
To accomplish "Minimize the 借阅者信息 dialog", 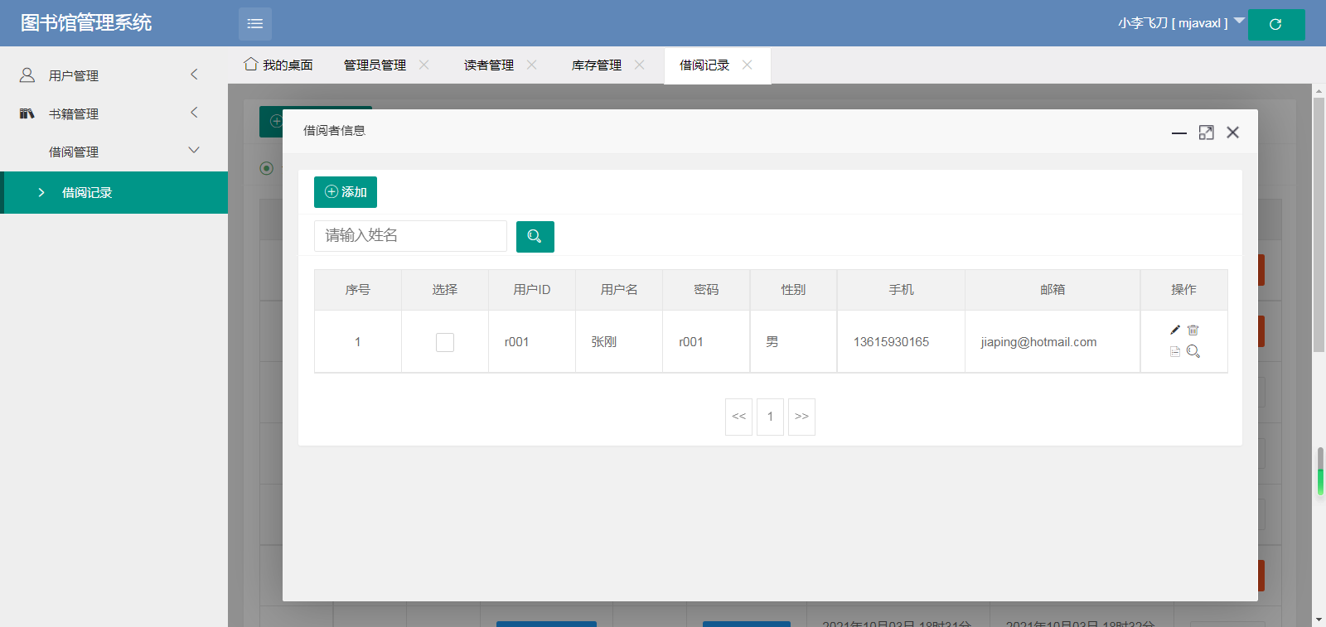I will (x=1179, y=133).
